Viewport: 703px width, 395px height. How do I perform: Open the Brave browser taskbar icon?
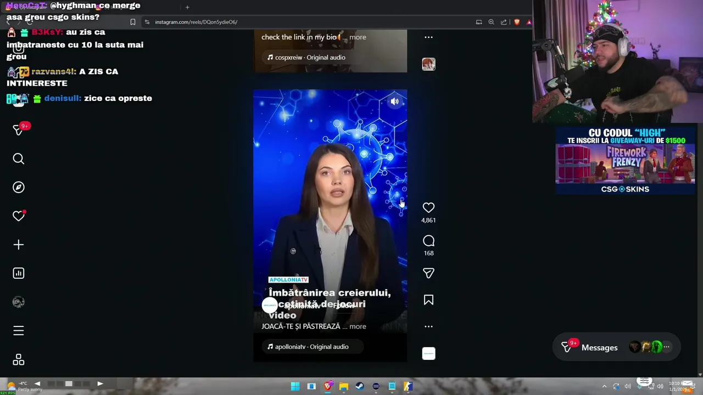(328, 386)
